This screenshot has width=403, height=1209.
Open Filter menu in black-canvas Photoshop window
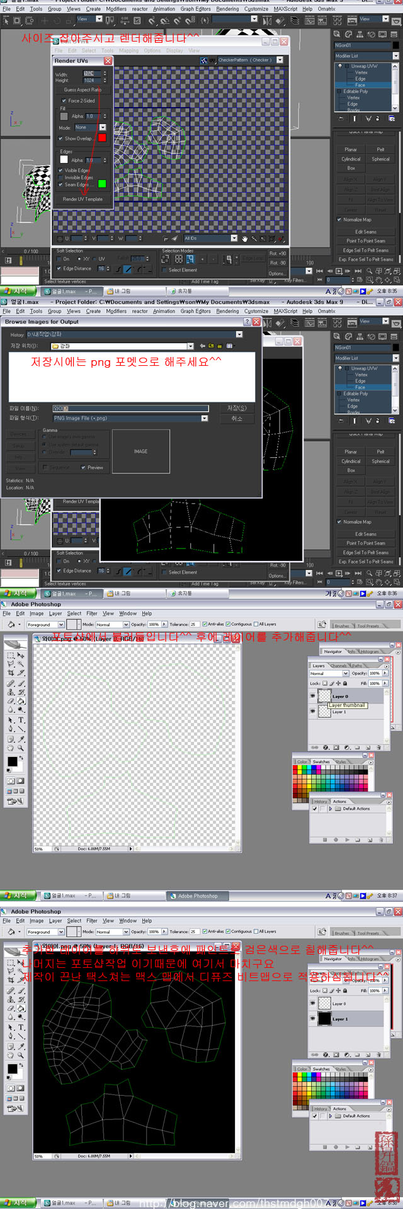point(92,921)
